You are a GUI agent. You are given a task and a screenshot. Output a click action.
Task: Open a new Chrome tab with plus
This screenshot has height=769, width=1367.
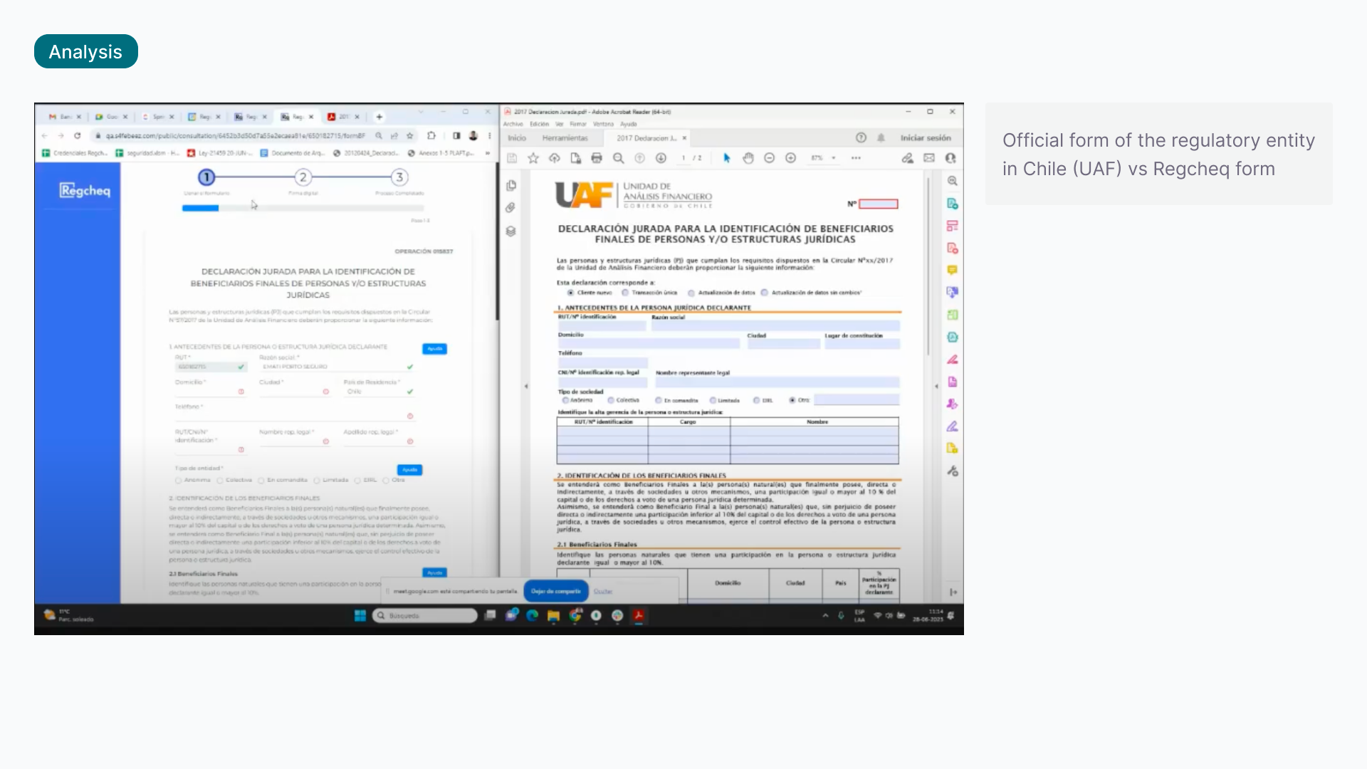pos(379,117)
